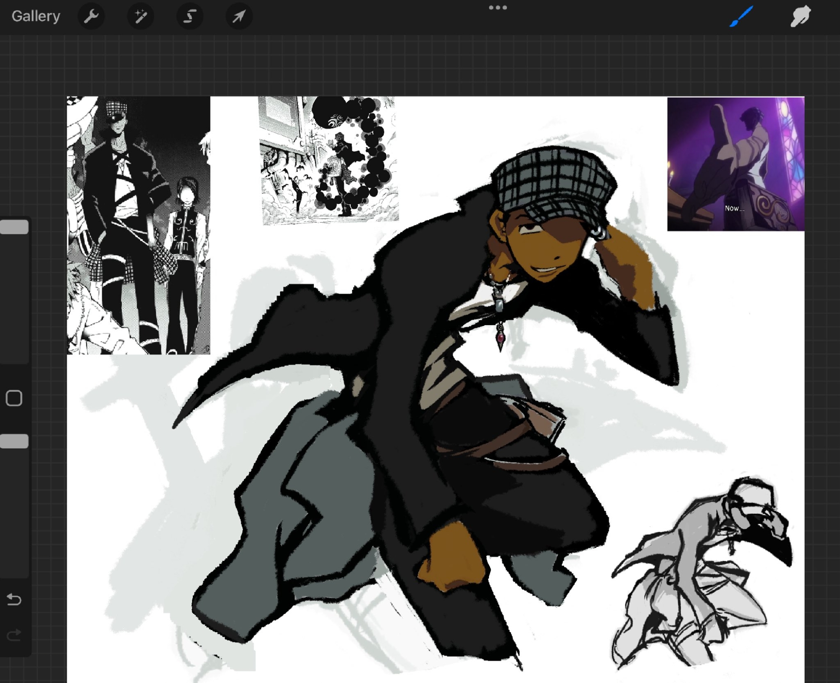Click the "Now..." subtitle text
Viewport: 840px width, 683px height.
734,208
